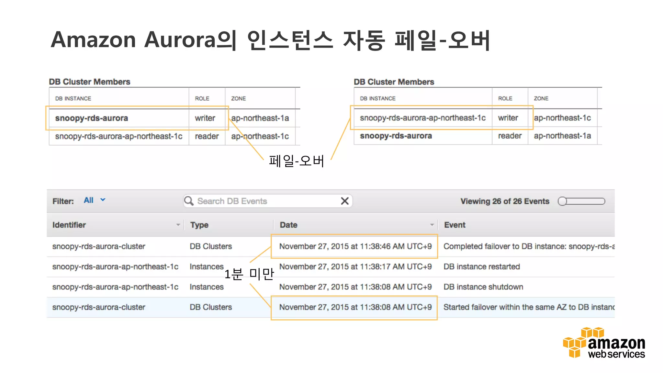663x373 pixels.
Task: Select the 11:38:46 AM failover completed row
Action: point(331,246)
